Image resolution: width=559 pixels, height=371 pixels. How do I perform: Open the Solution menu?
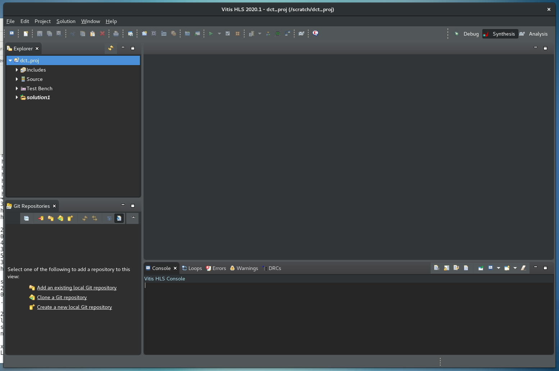pos(66,21)
